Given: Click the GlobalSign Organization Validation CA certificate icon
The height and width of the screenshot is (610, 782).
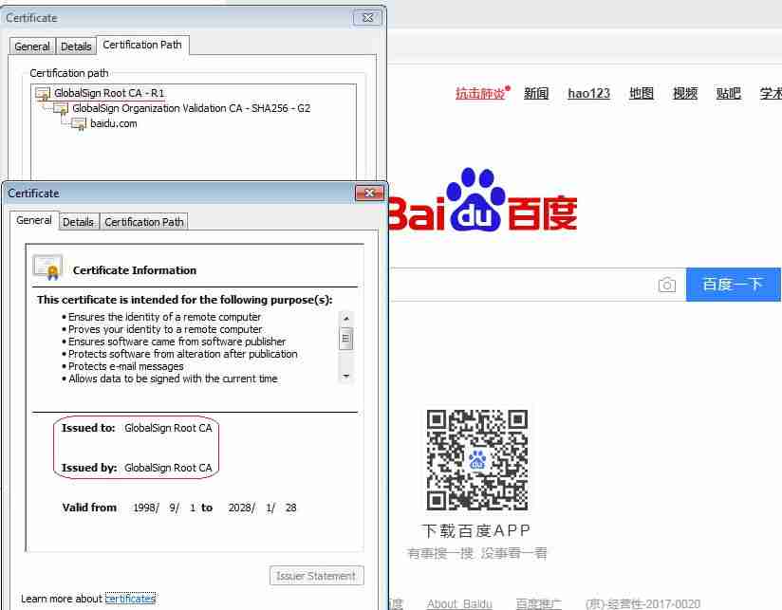Looking at the screenshot, I should coord(61,108).
